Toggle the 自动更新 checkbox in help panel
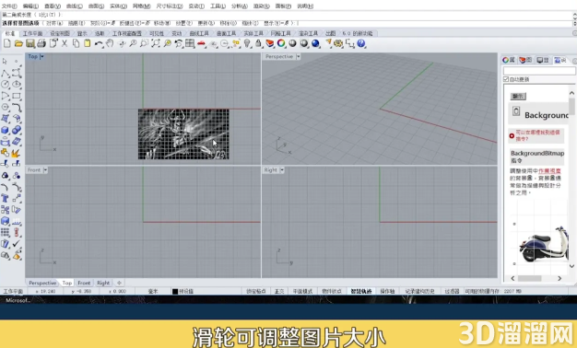Viewport: 577px width, 348px height. [506, 79]
